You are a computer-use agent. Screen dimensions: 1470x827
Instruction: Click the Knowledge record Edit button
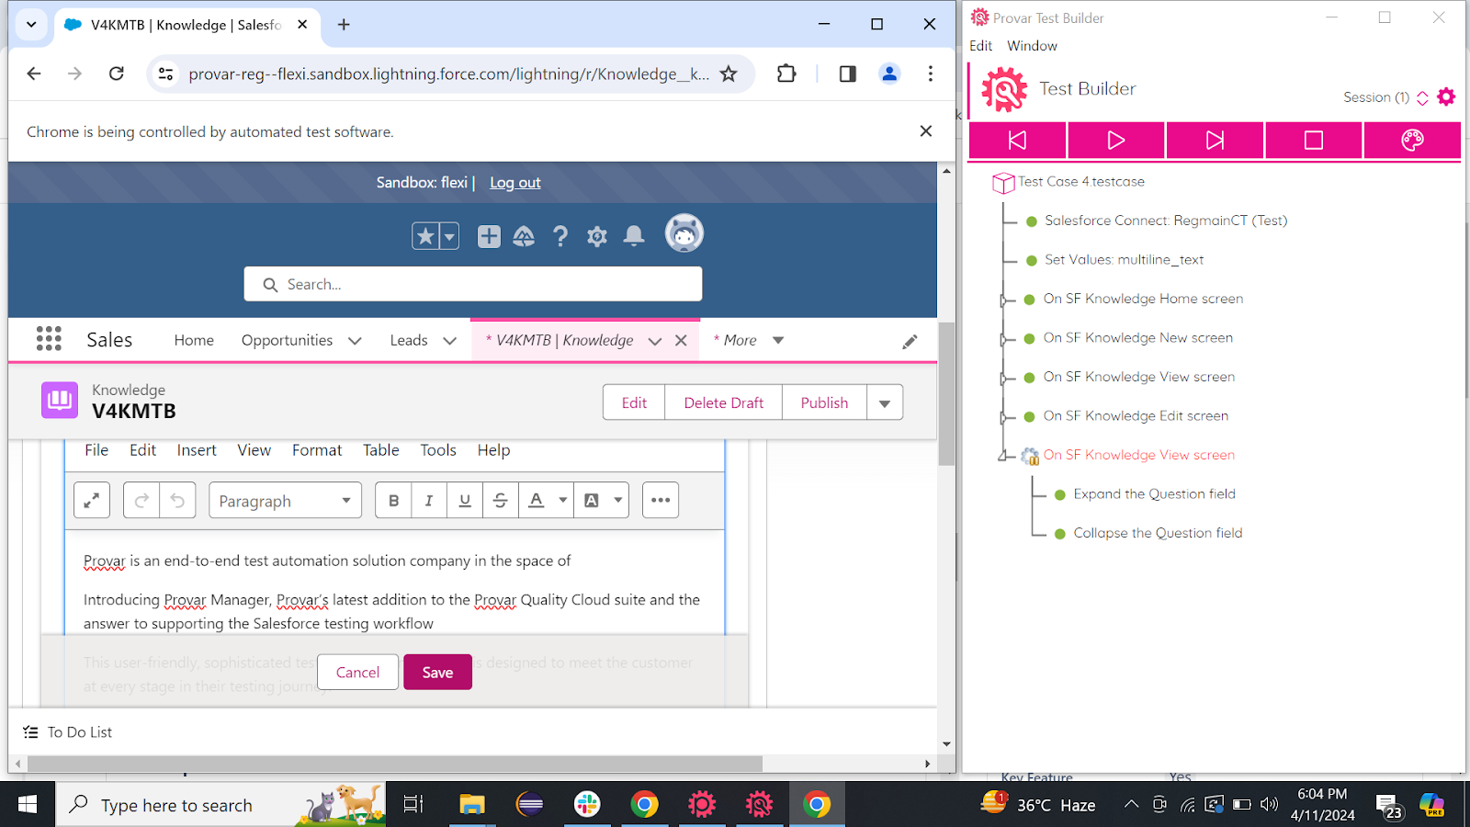click(x=634, y=402)
